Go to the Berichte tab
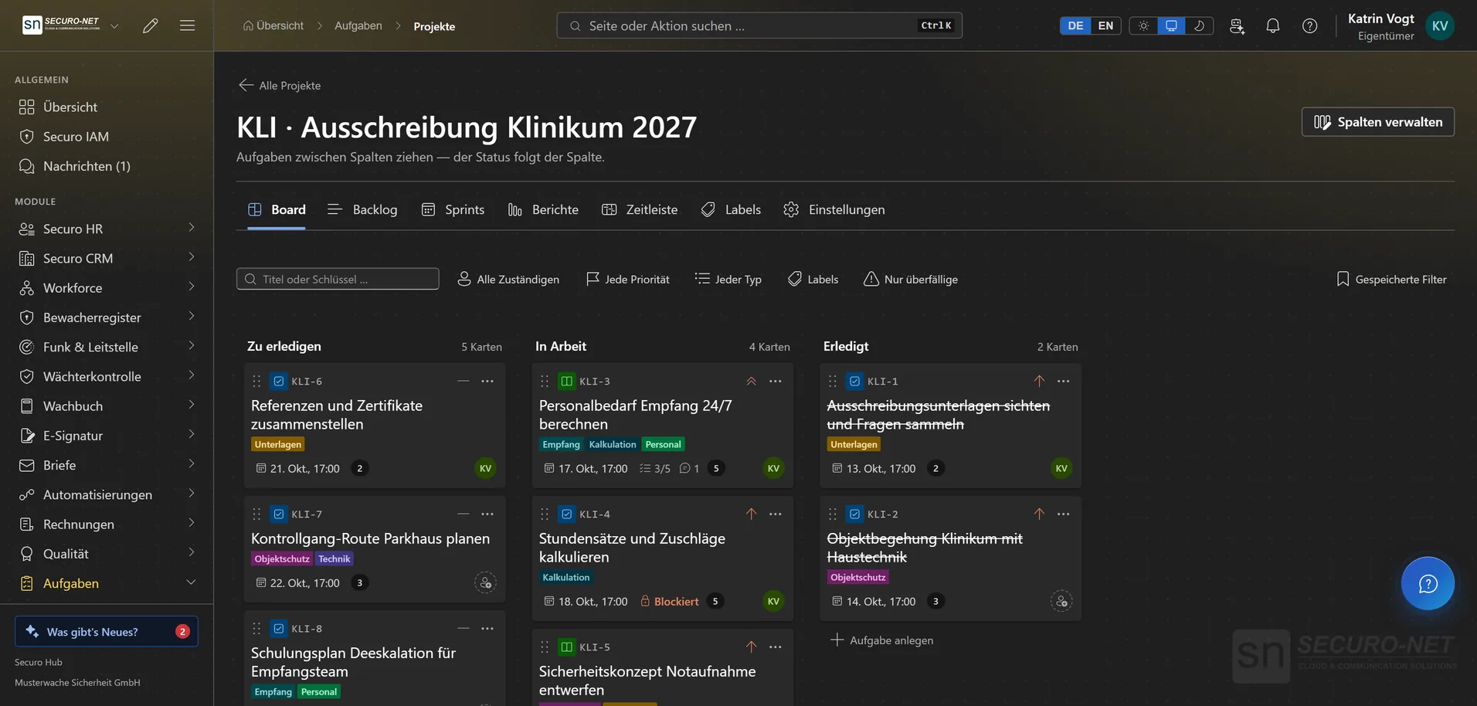 pos(543,209)
